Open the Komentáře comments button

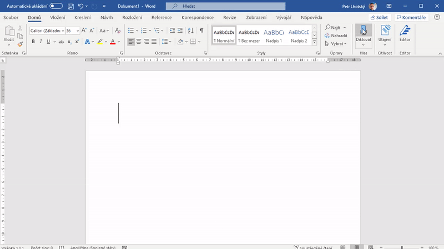tap(411, 17)
